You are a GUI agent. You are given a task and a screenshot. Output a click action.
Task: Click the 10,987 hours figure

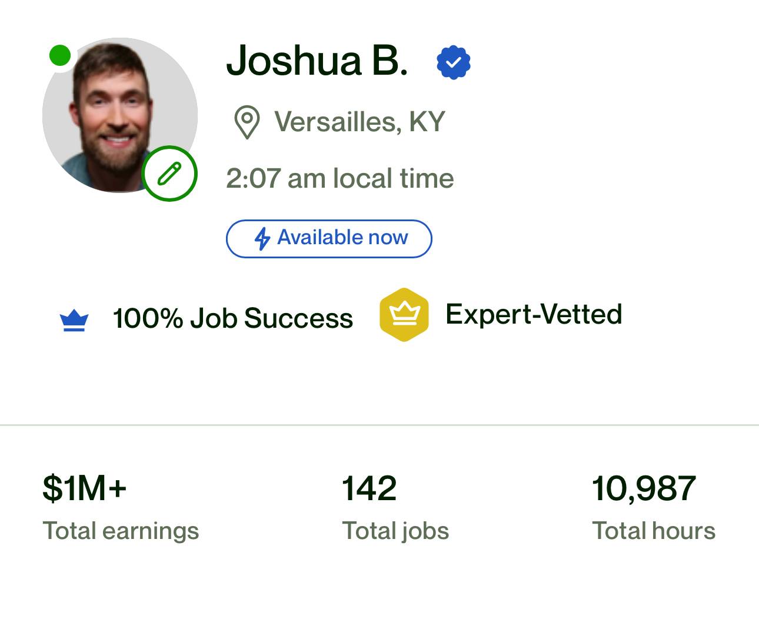tap(644, 489)
